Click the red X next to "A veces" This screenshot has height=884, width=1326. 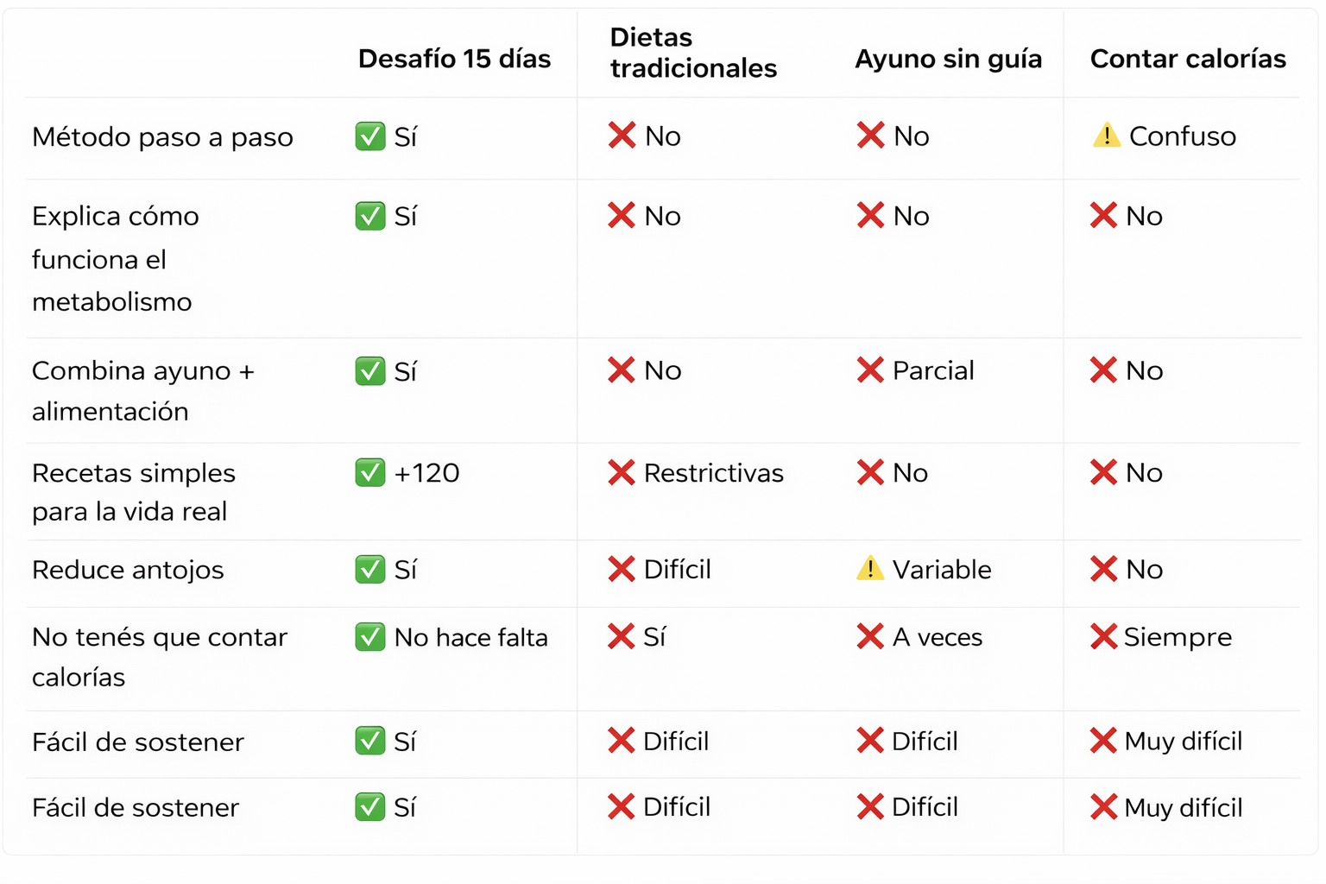tap(869, 636)
